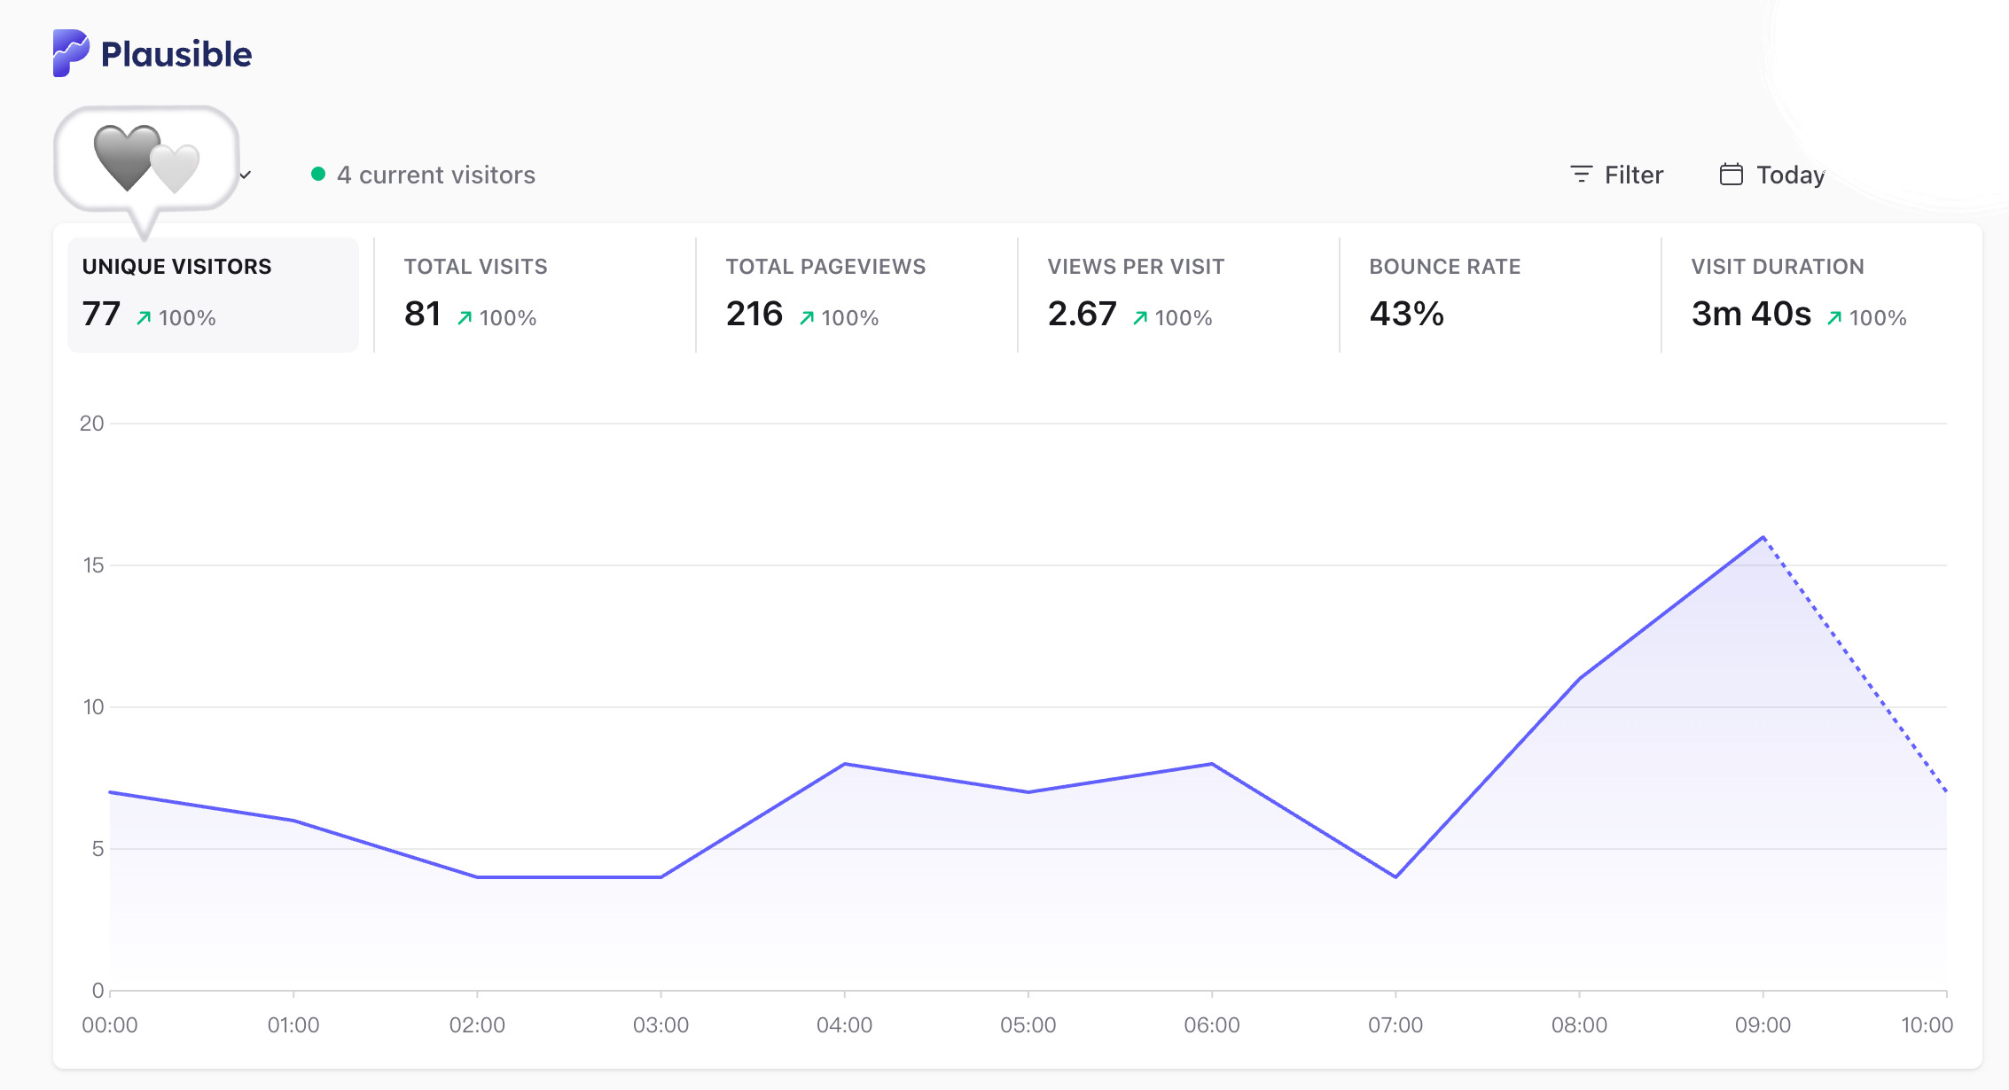Viewport: 2009px width, 1090px height.
Task: Open the 4 current visitors realtime link
Action: click(x=423, y=175)
